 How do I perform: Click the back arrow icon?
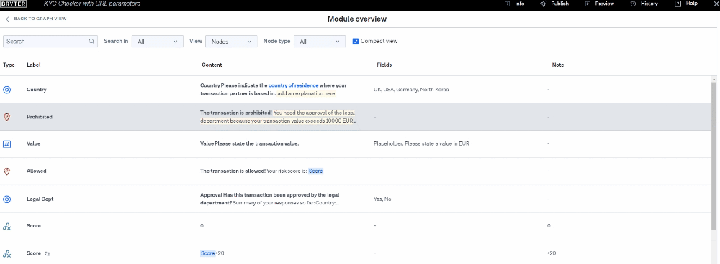point(8,19)
